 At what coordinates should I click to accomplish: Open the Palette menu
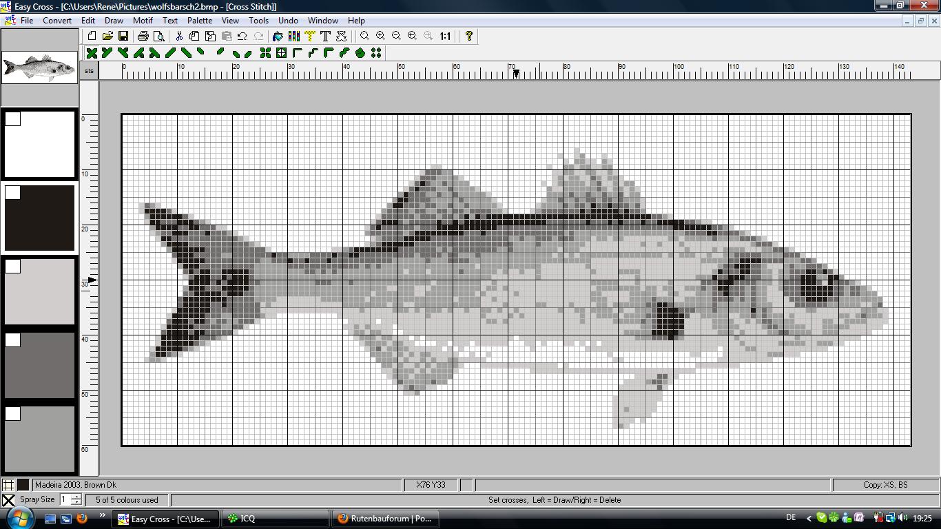click(200, 21)
